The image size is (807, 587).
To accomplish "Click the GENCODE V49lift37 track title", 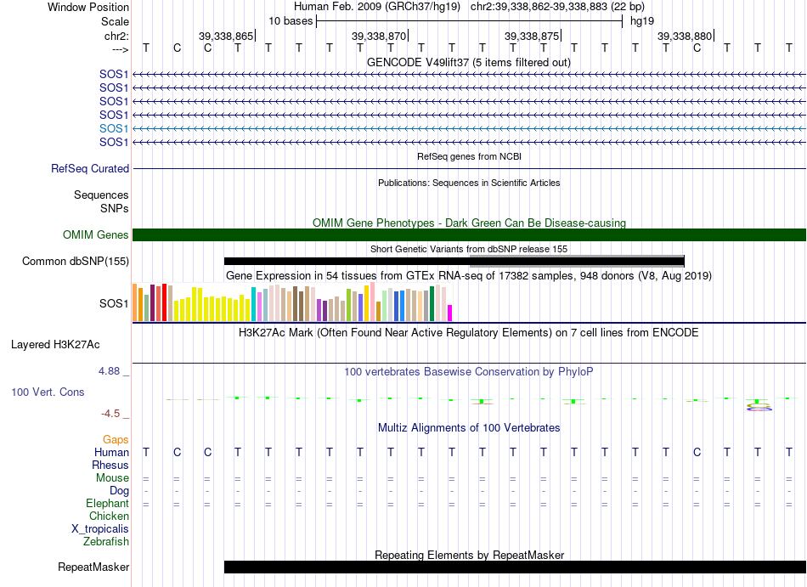I will (x=468, y=63).
